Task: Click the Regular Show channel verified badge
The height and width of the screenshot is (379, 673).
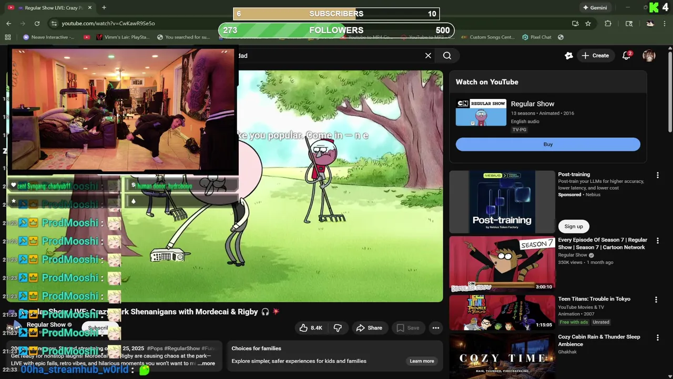Action: [x=69, y=325]
